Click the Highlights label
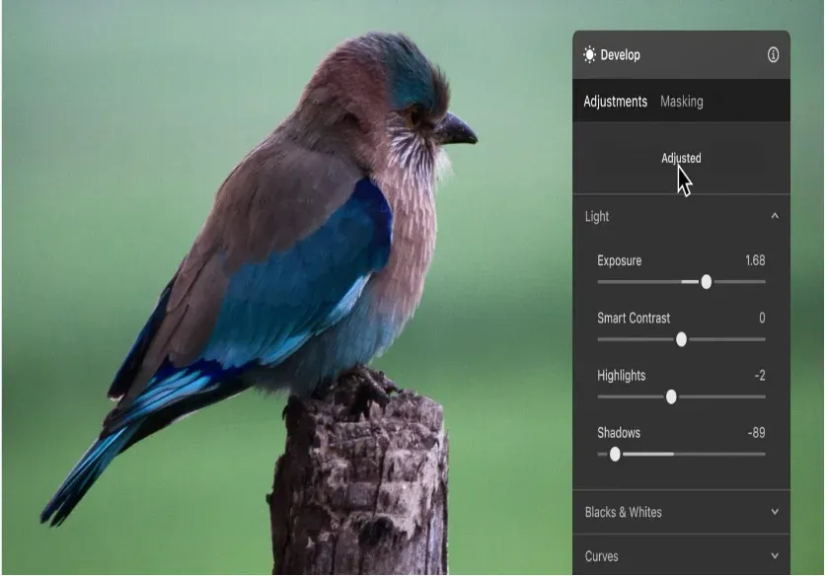 pos(622,375)
